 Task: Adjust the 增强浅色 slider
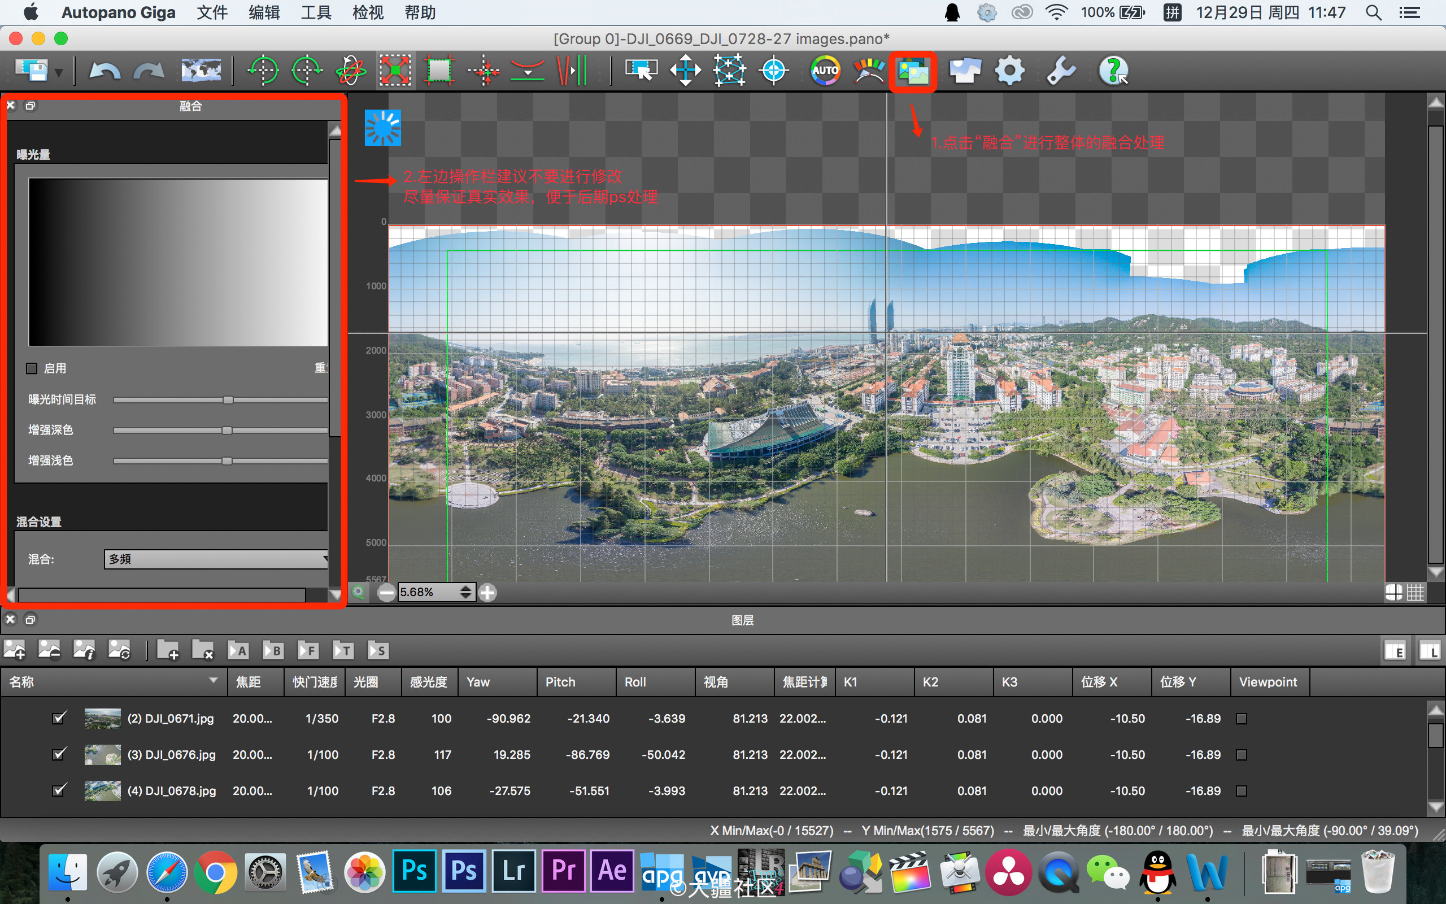227,460
